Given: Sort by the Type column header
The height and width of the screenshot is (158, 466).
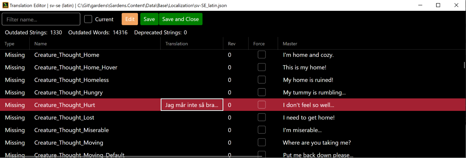Looking at the screenshot, I should pyautogui.click(x=10, y=44).
